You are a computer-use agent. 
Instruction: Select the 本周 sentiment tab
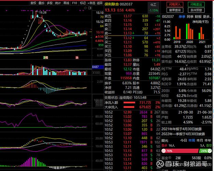coord(192,141)
